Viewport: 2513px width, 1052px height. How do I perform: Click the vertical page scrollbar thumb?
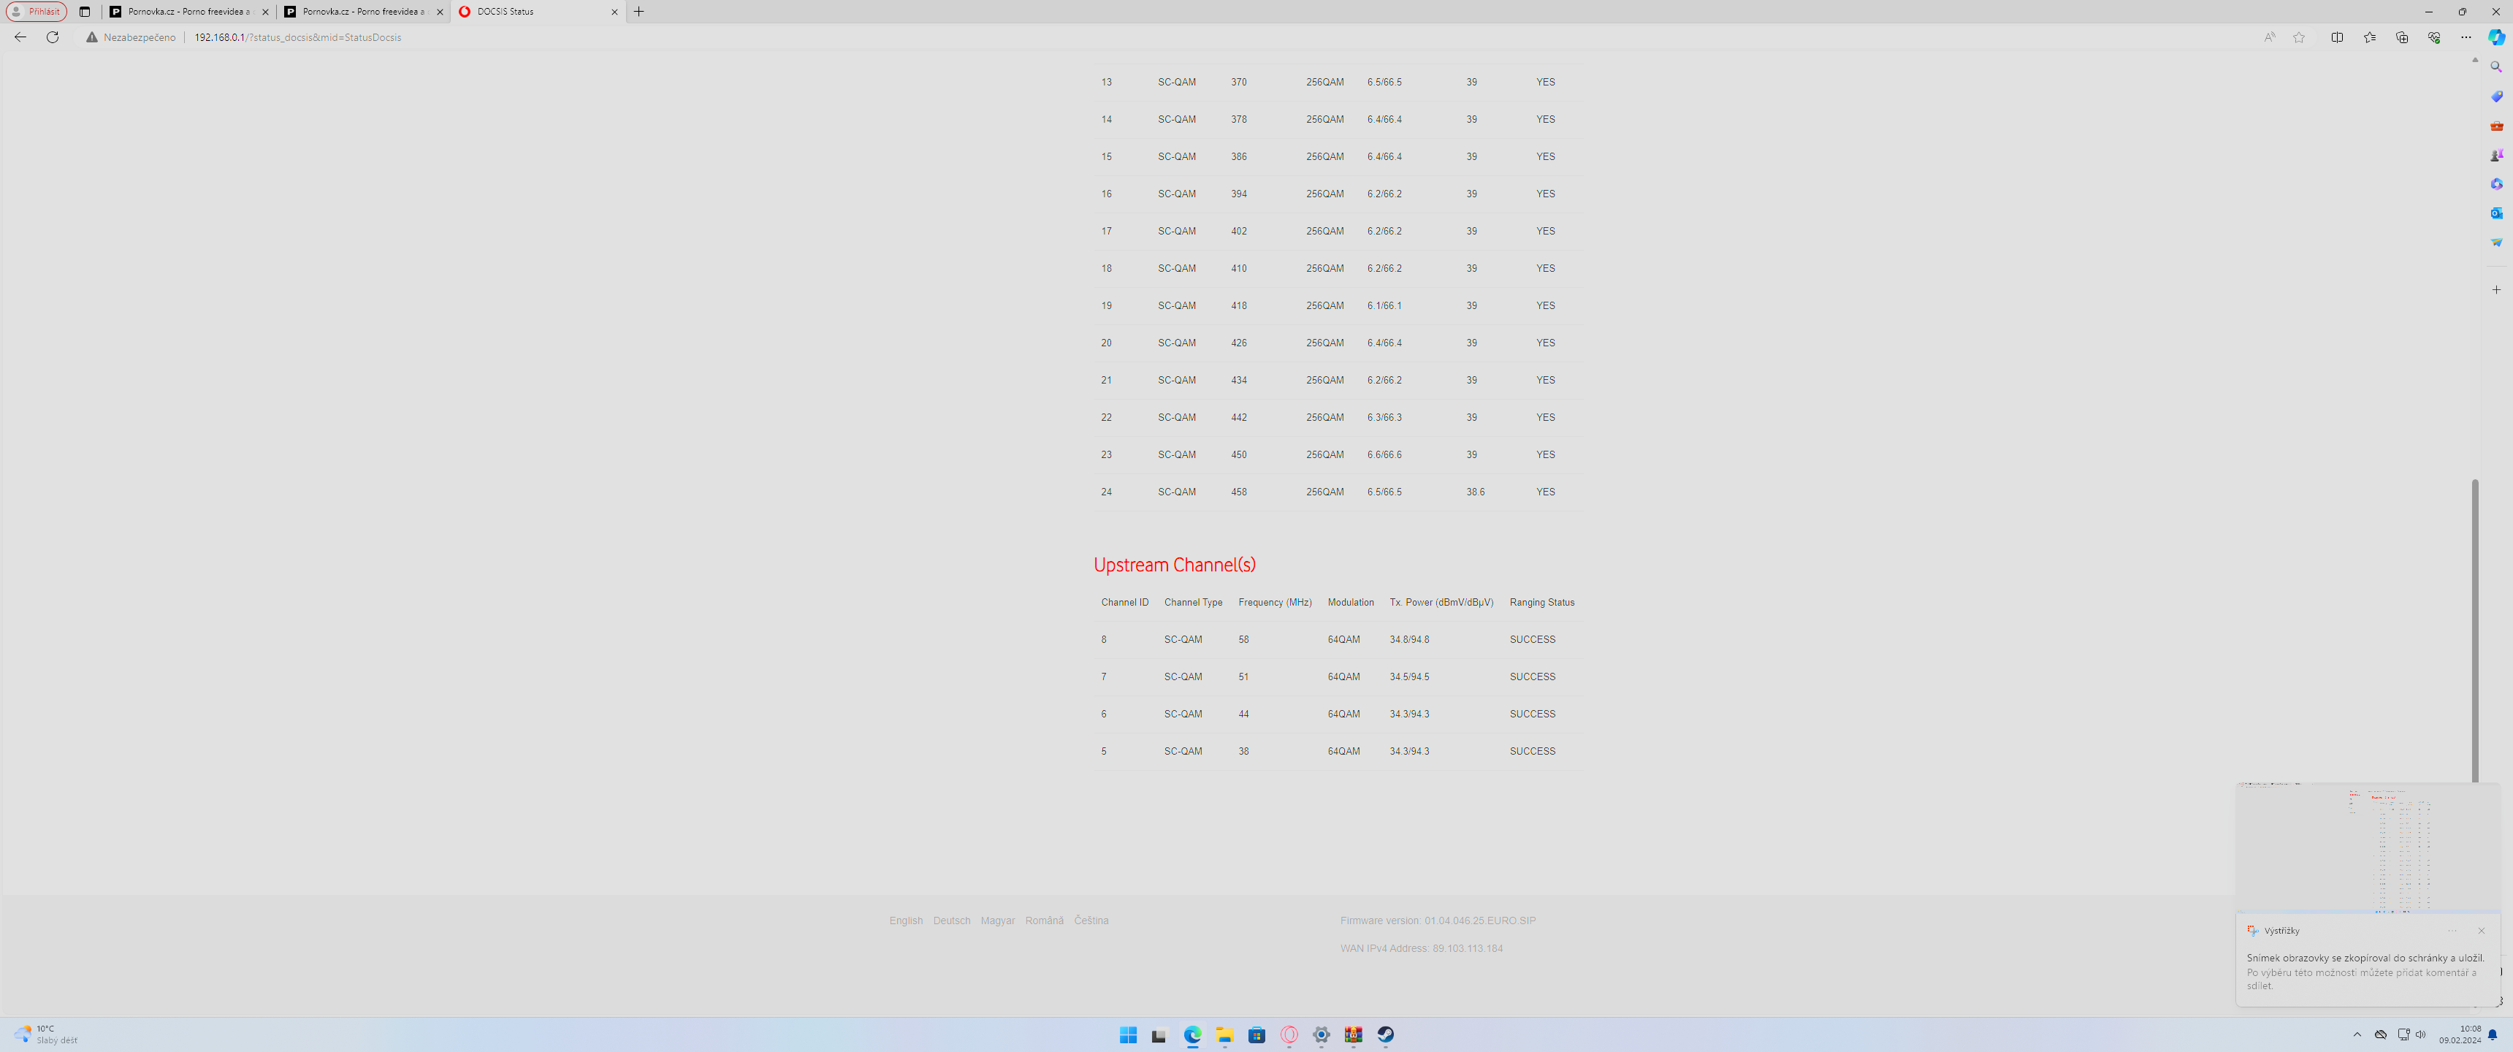(2474, 630)
